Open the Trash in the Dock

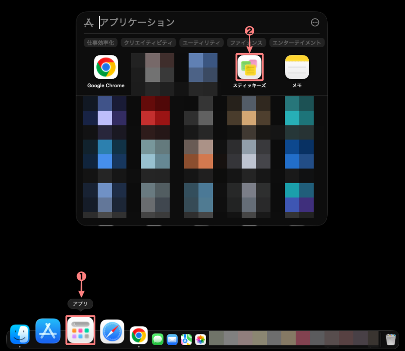390,339
